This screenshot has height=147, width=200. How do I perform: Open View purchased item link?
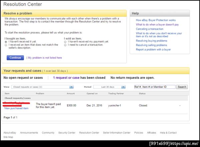pos(16,108)
